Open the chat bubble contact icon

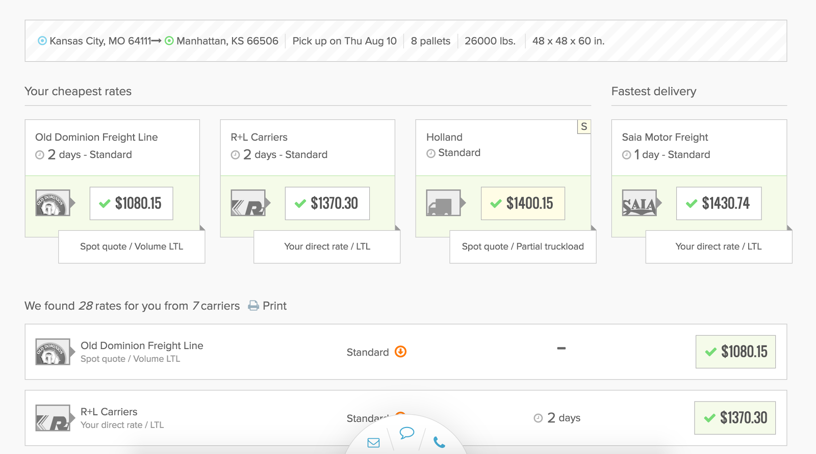click(407, 433)
